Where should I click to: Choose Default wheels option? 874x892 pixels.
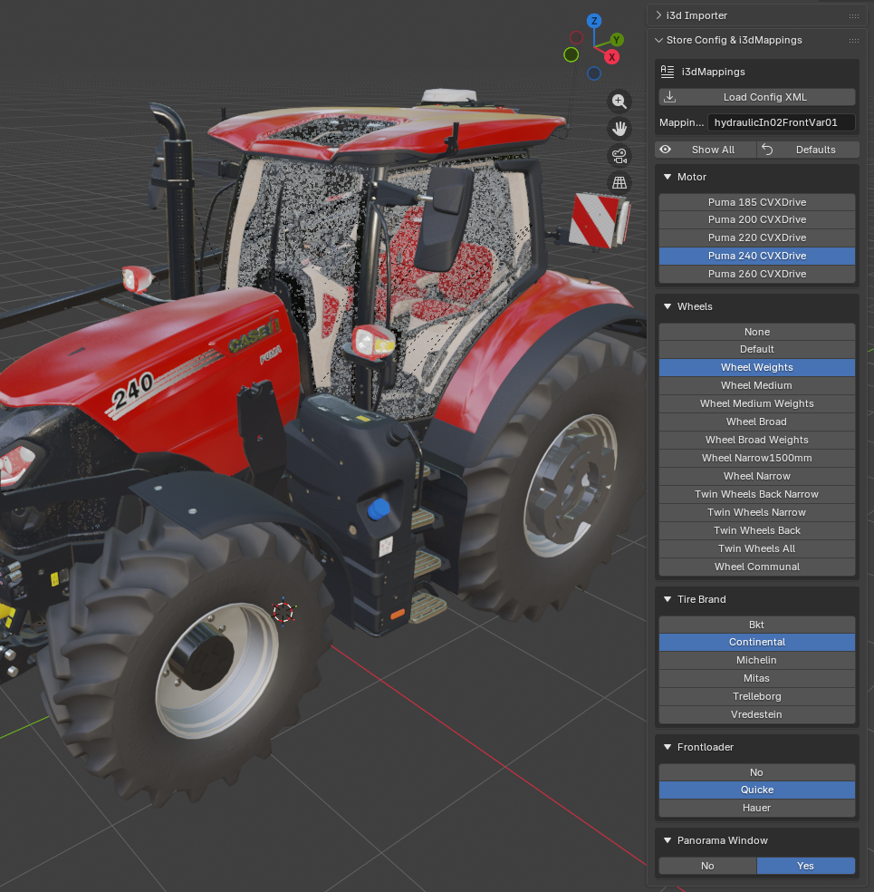click(x=757, y=349)
